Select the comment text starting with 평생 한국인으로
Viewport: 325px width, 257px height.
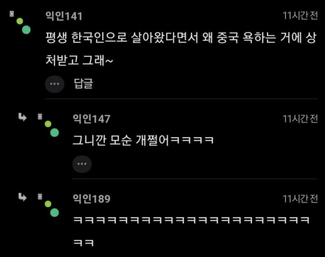click(x=181, y=49)
